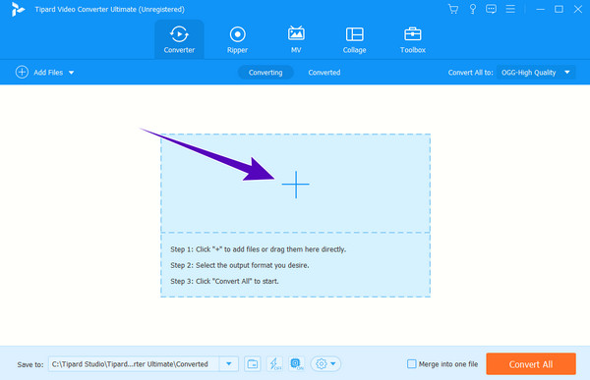Toggle the GPU chip acceleration icon

point(297,364)
